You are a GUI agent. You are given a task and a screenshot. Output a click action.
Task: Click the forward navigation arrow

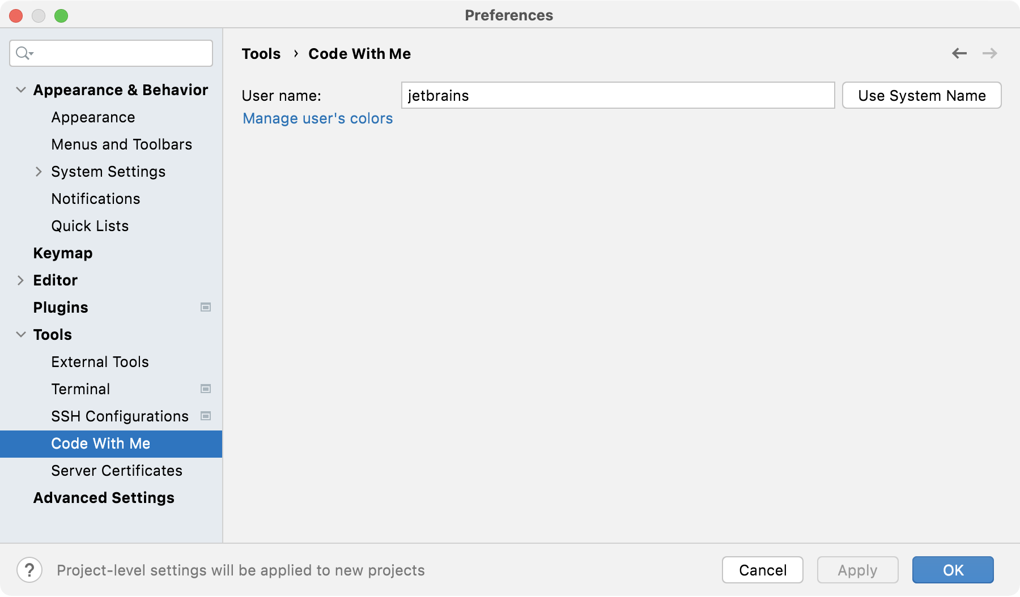pyautogui.click(x=990, y=53)
